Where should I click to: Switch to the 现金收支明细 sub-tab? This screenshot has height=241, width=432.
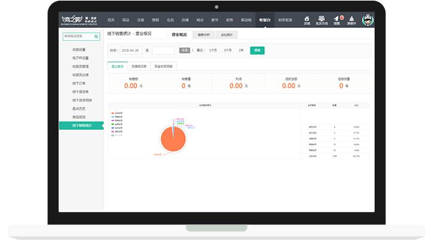[x=164, y=66]
